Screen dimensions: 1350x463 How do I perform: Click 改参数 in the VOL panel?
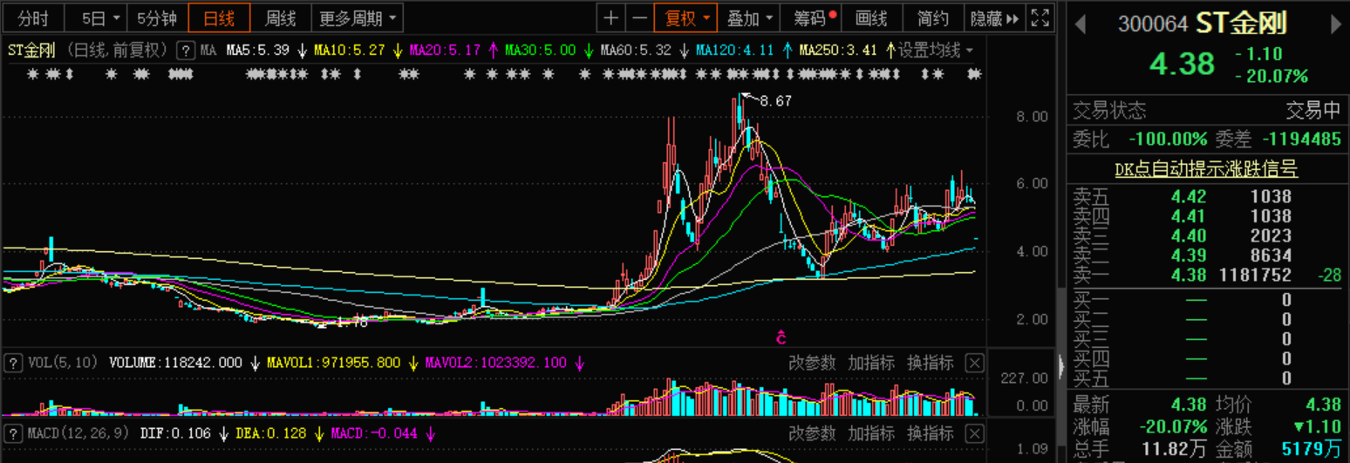click(812, 363)
